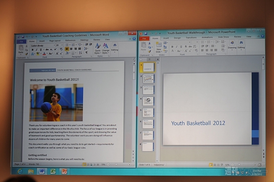Toggle Italic in Word's Font group
The height and width of the screenshot is (182, 274).
point(37,50)
